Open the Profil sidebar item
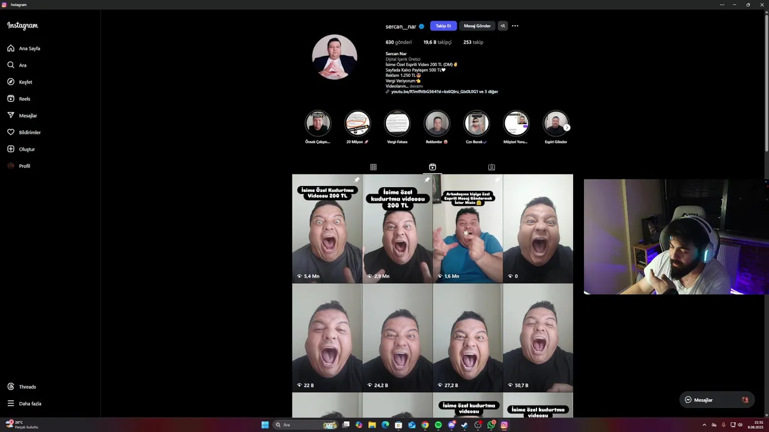 coord(19,166)
